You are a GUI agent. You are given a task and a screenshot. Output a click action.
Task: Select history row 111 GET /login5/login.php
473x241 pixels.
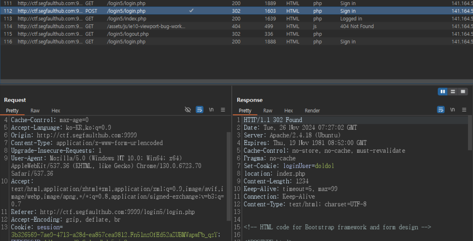tap(236, 3)
